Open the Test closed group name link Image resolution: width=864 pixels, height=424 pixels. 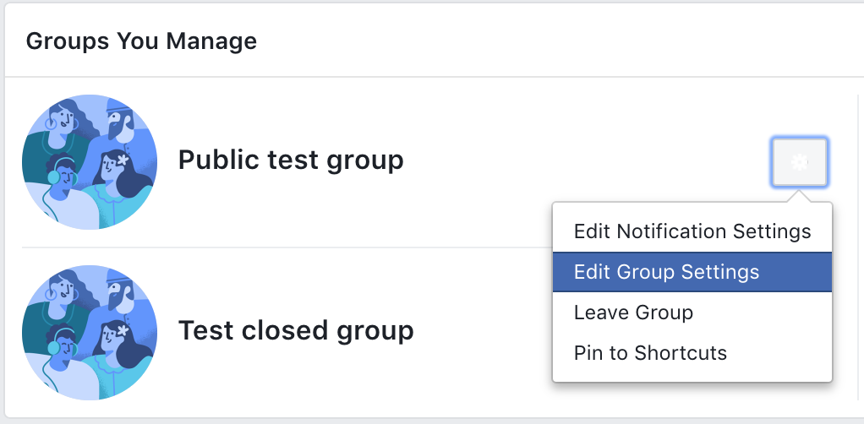tap(296, 330)
